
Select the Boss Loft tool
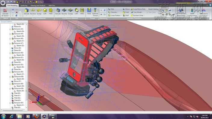[45, 11]
